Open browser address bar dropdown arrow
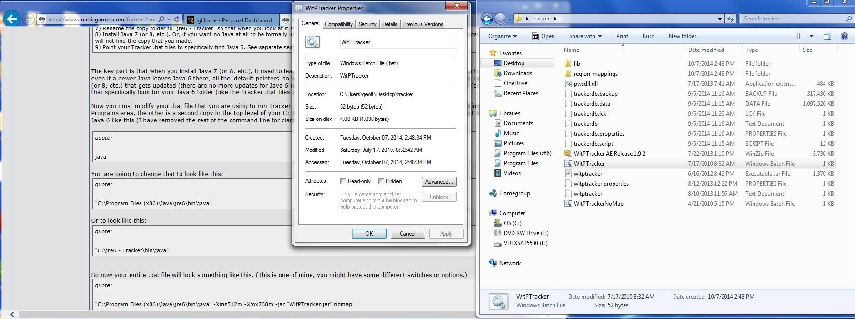 coord(169,20)
